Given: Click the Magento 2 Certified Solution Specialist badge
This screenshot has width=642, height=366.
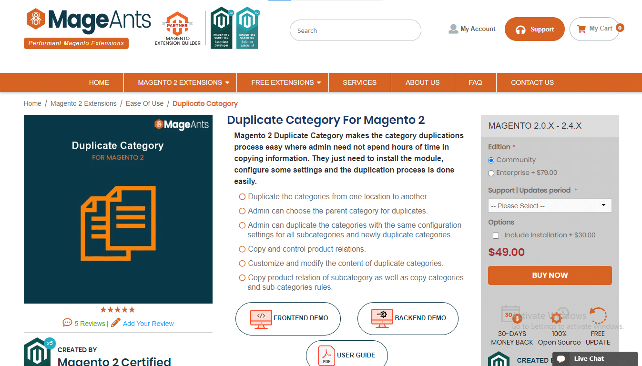Looking at the screenshot, I should [x=247, y=28].
